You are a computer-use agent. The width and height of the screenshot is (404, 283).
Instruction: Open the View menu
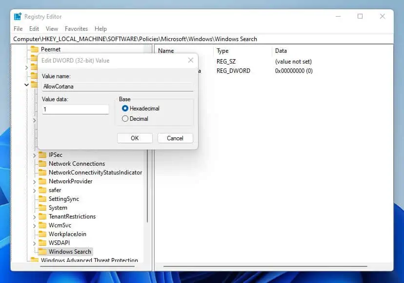(x=52, y=29)
